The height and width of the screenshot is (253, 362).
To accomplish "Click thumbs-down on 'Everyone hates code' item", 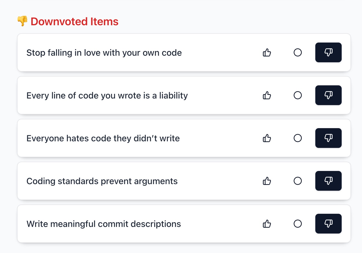I will [328, 138].
